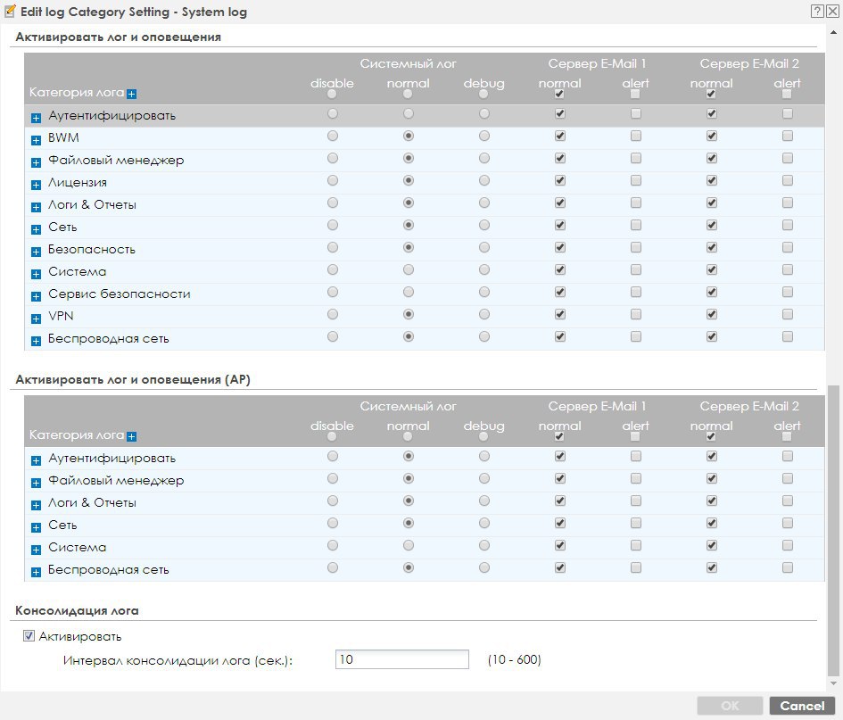Click the dialog's vertical scrollbar thumb
The image size is (843, 720).
tap(833, 530)
